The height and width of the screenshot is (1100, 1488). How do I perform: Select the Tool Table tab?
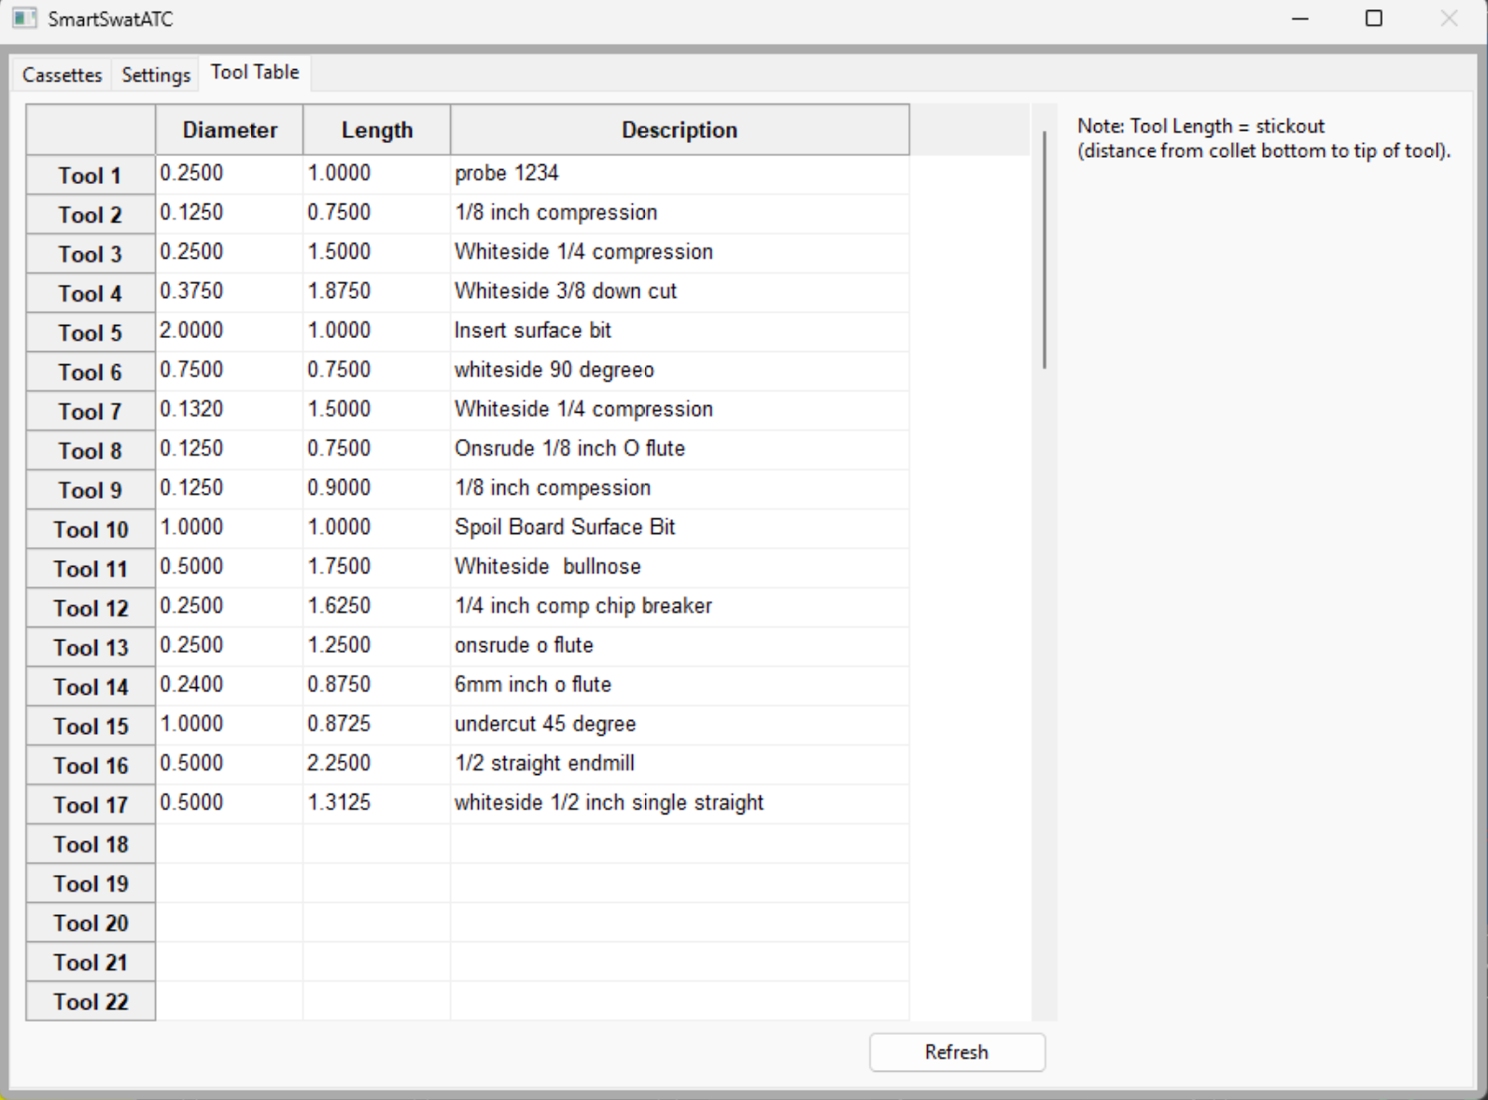pyautogui.click(x=255, y=73)
